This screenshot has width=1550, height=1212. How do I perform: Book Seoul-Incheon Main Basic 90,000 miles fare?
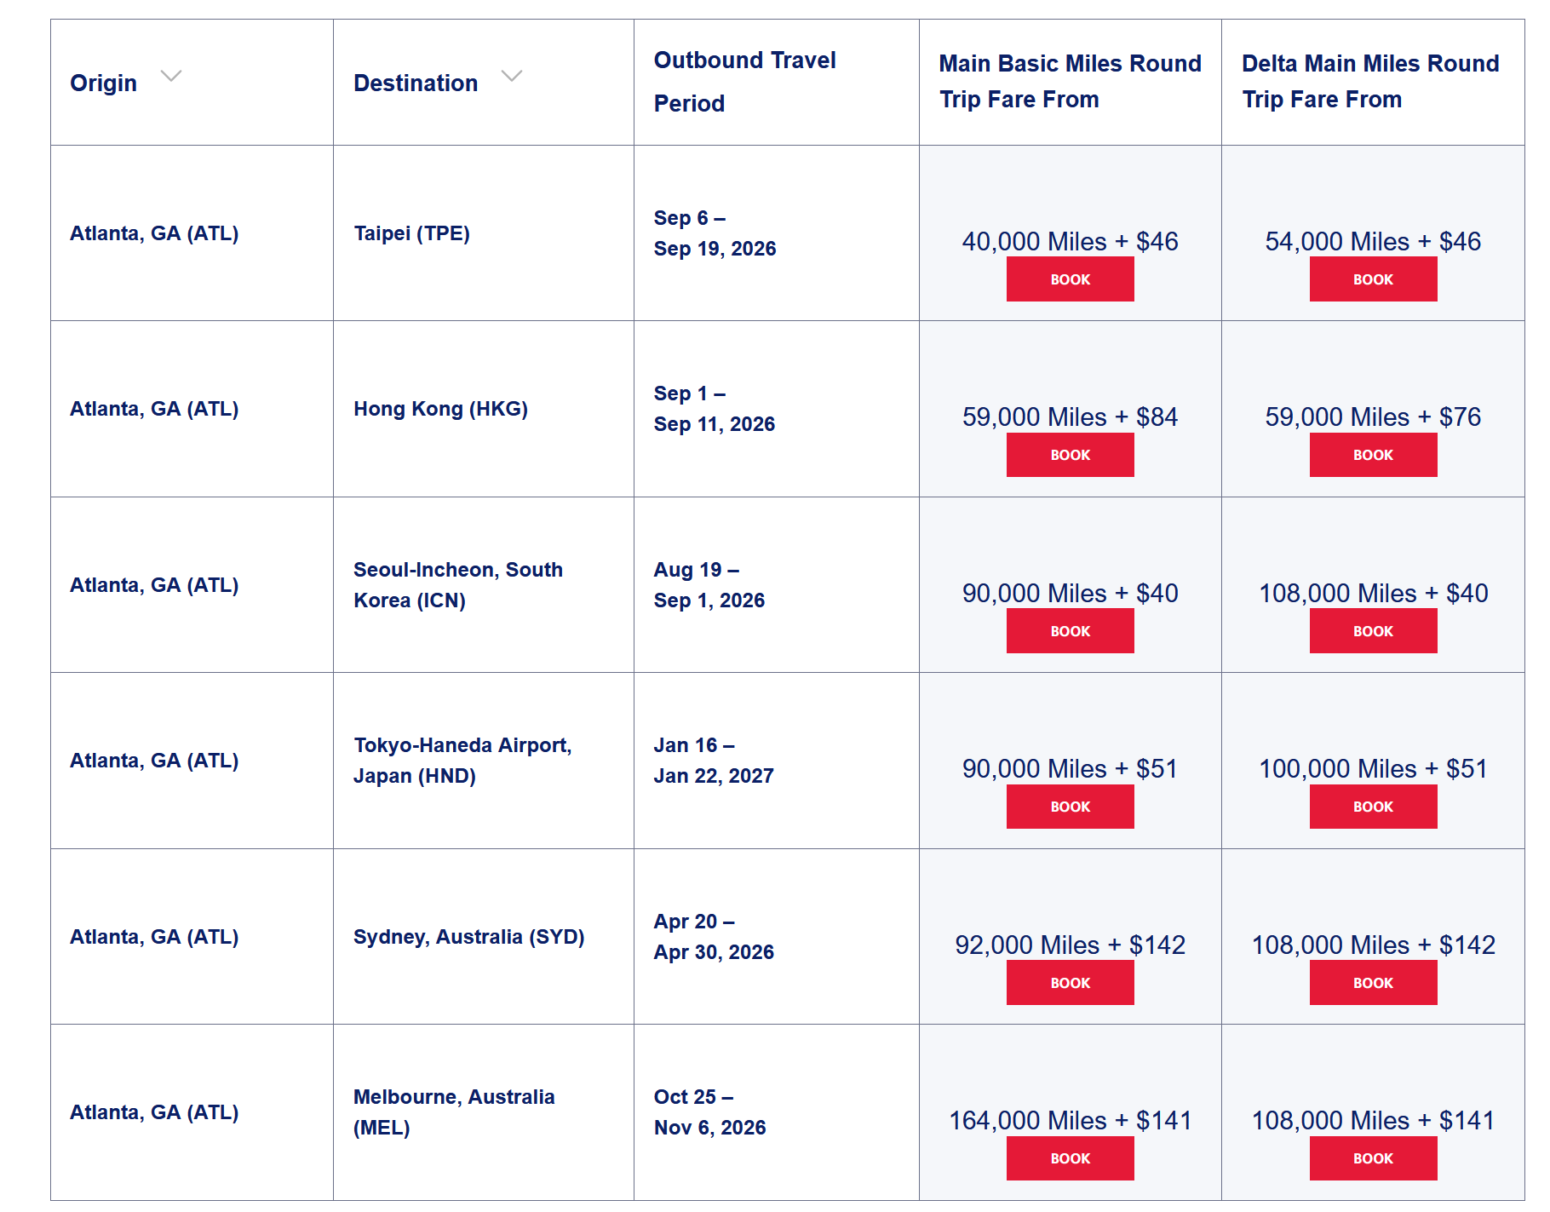point(1070,631)
